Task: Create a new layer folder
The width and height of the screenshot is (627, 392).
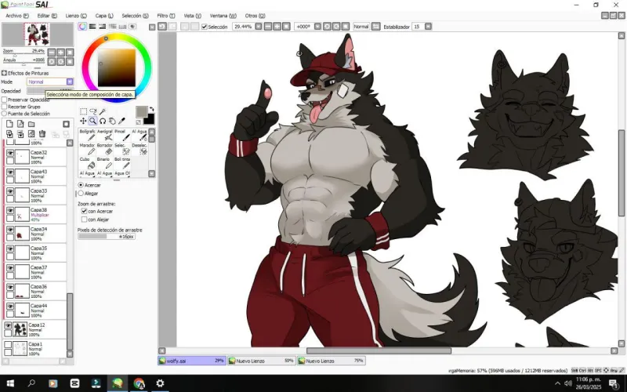Action: pyautogui.click(x=31, y=125)
